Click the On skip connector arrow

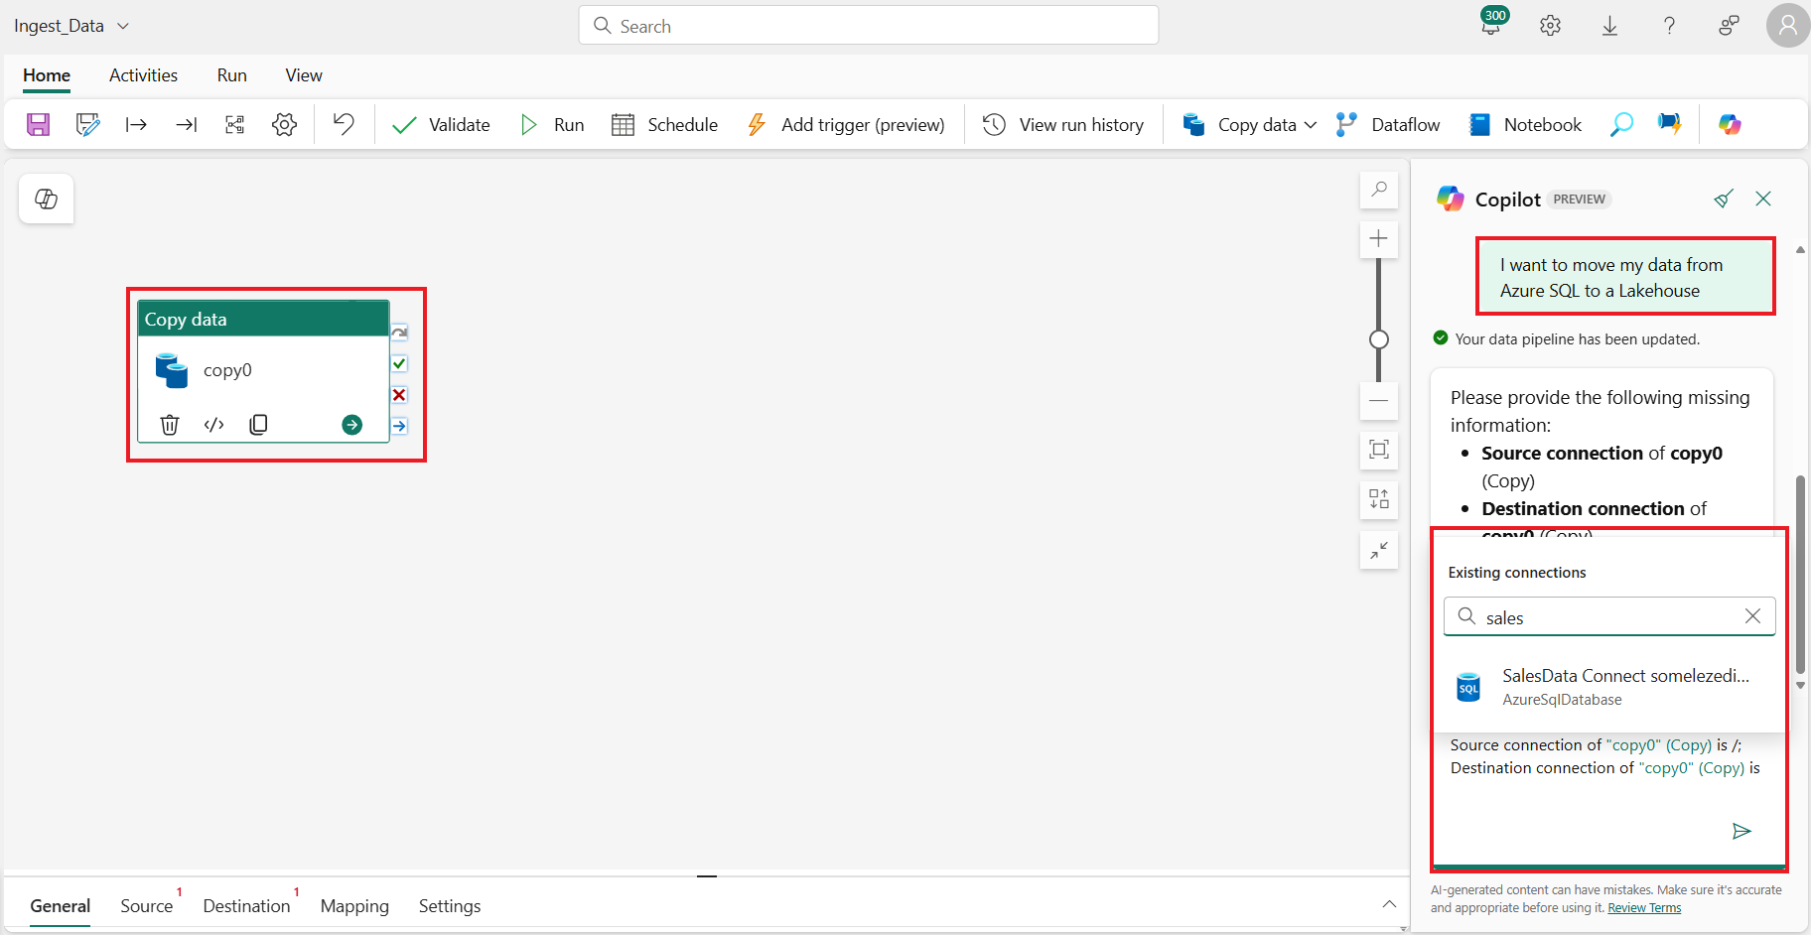point(399,333)
